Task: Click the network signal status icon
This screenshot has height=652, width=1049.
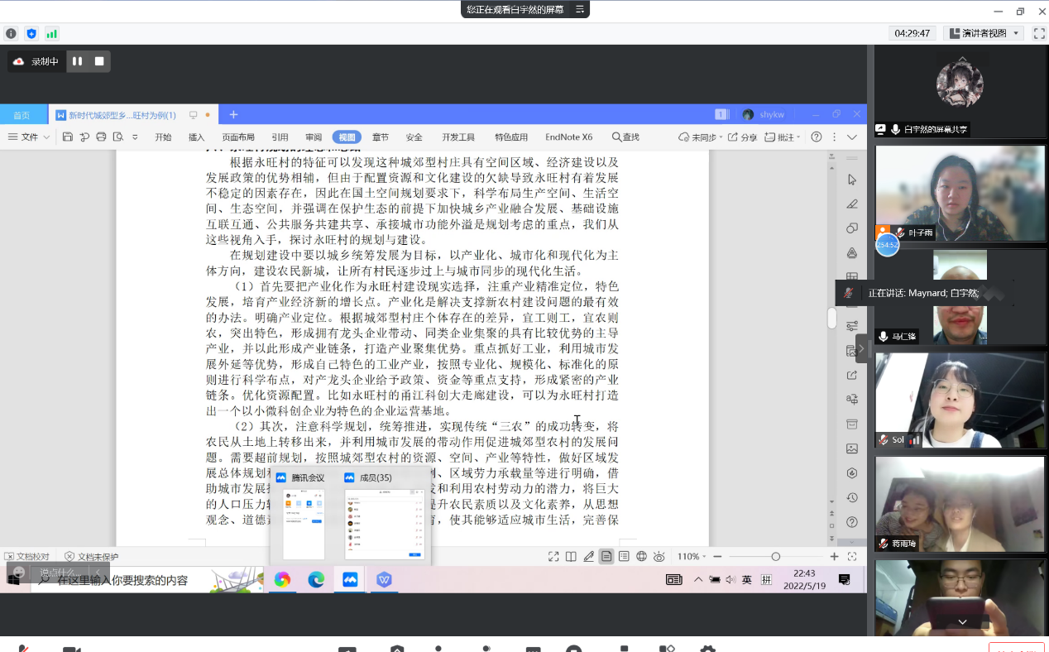Action: coord(51,34)
